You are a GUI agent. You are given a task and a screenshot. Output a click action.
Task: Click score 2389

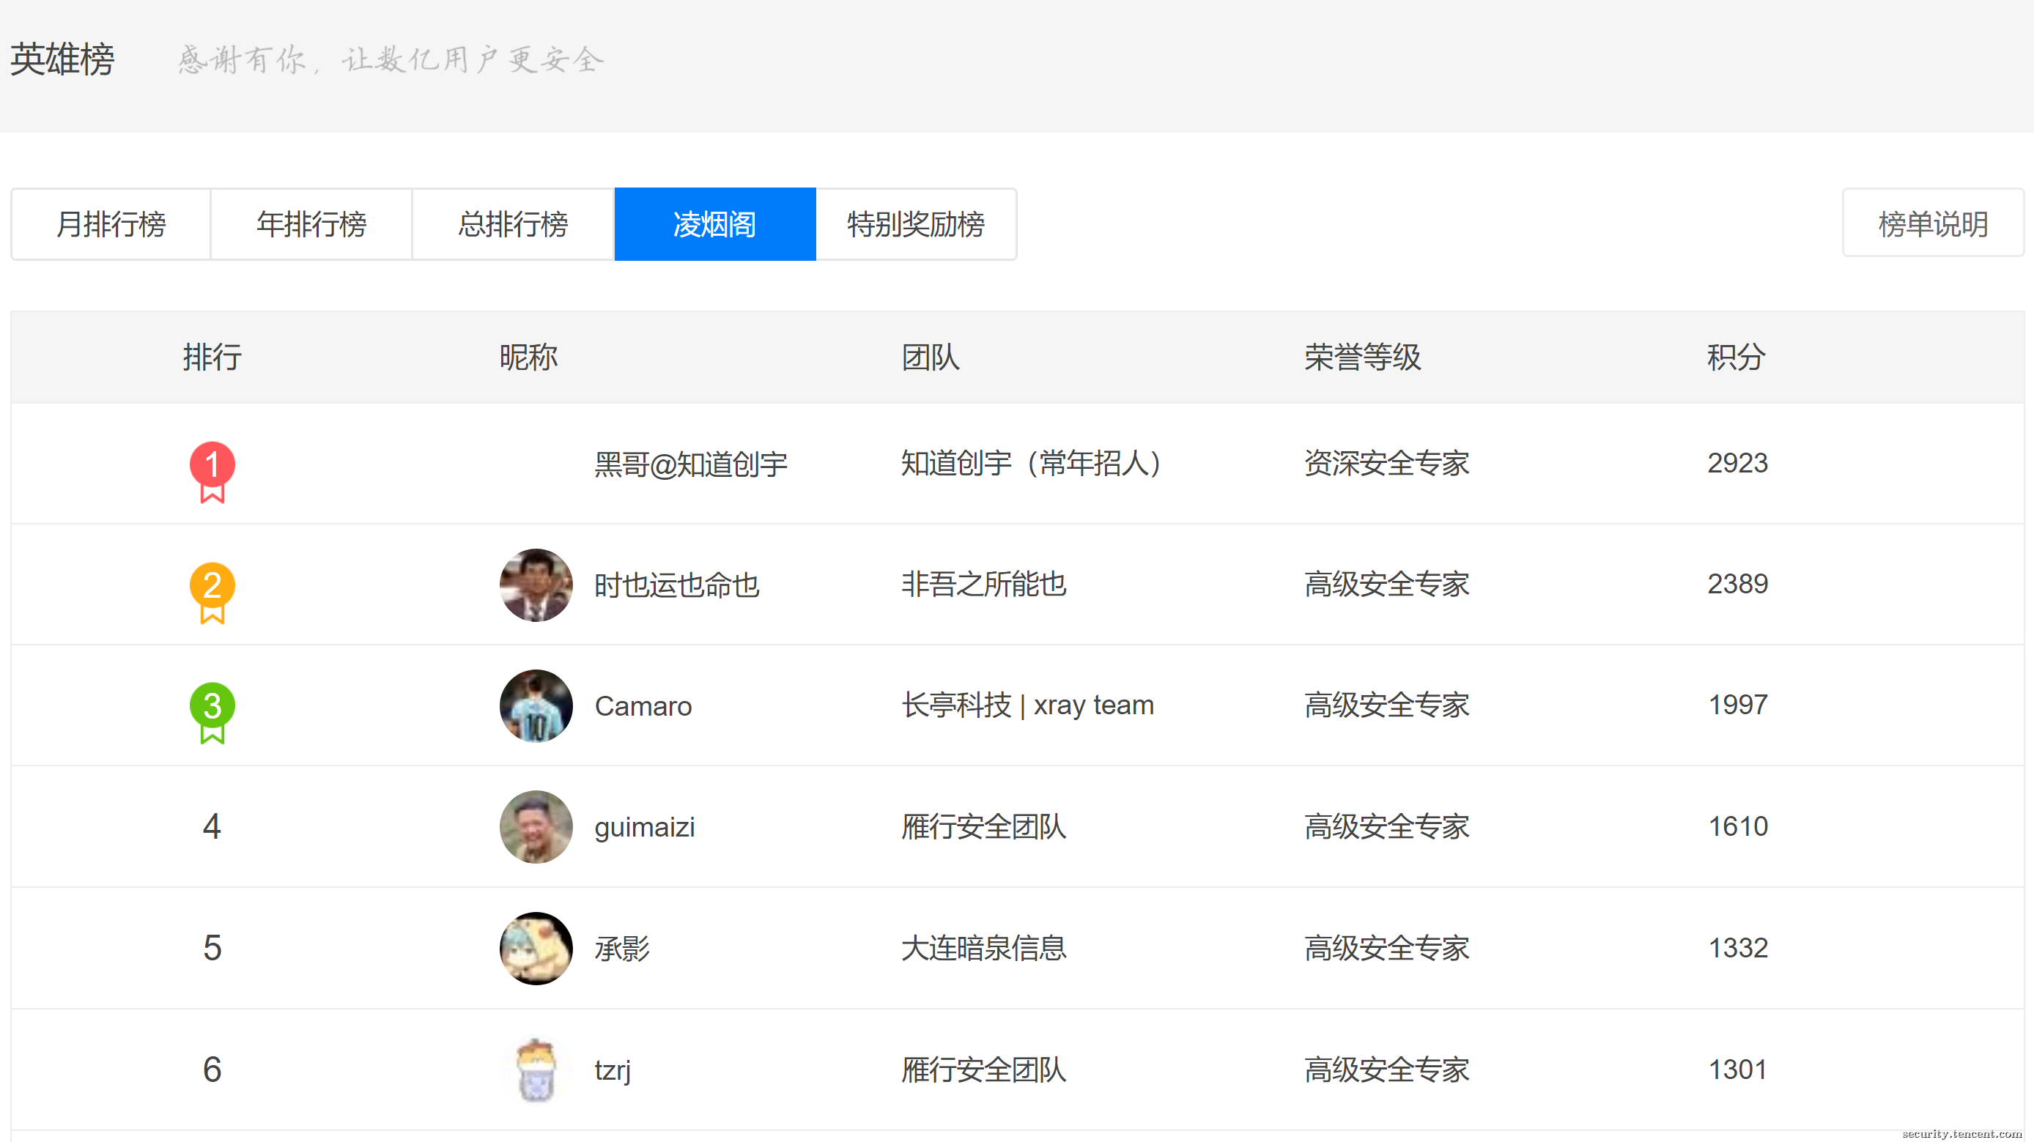pyautogui.click(x=1737, y=584)
